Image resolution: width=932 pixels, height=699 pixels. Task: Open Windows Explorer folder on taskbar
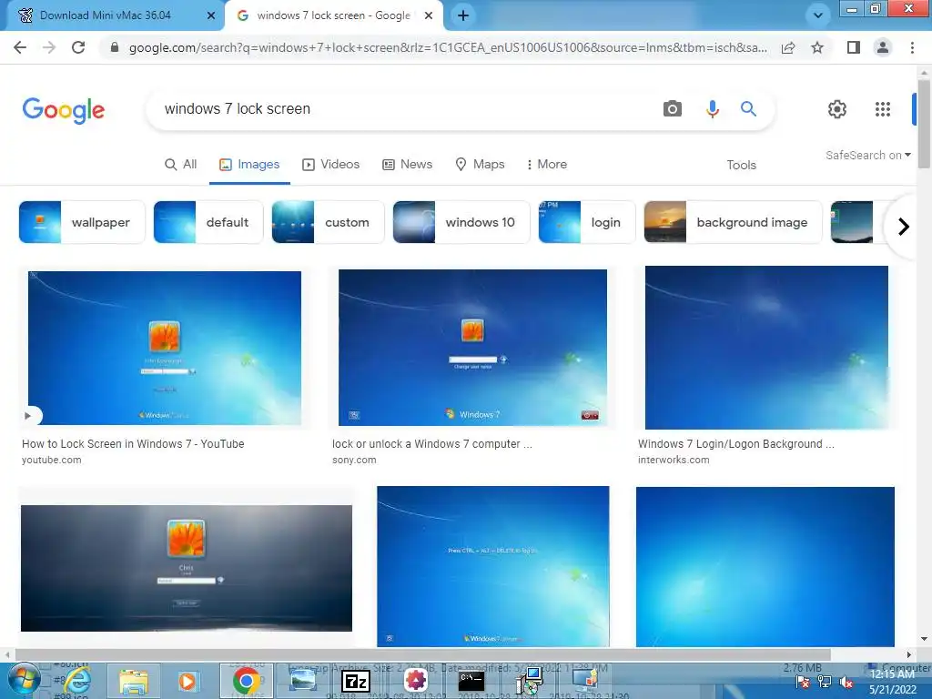click(134, 681)
